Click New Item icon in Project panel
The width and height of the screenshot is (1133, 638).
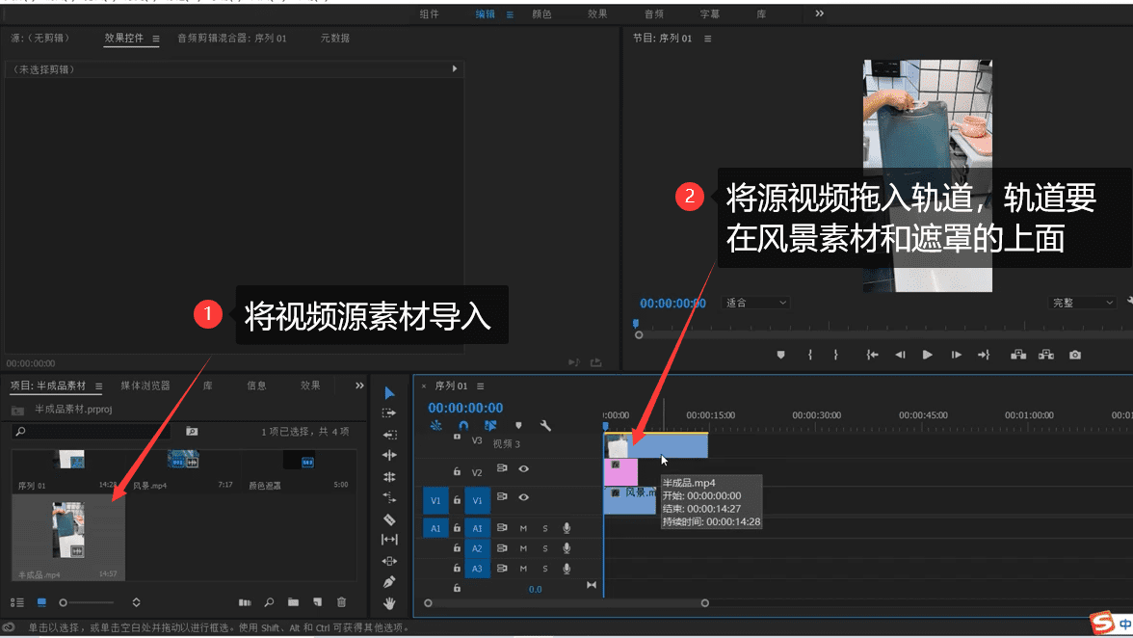coord(317,602)
